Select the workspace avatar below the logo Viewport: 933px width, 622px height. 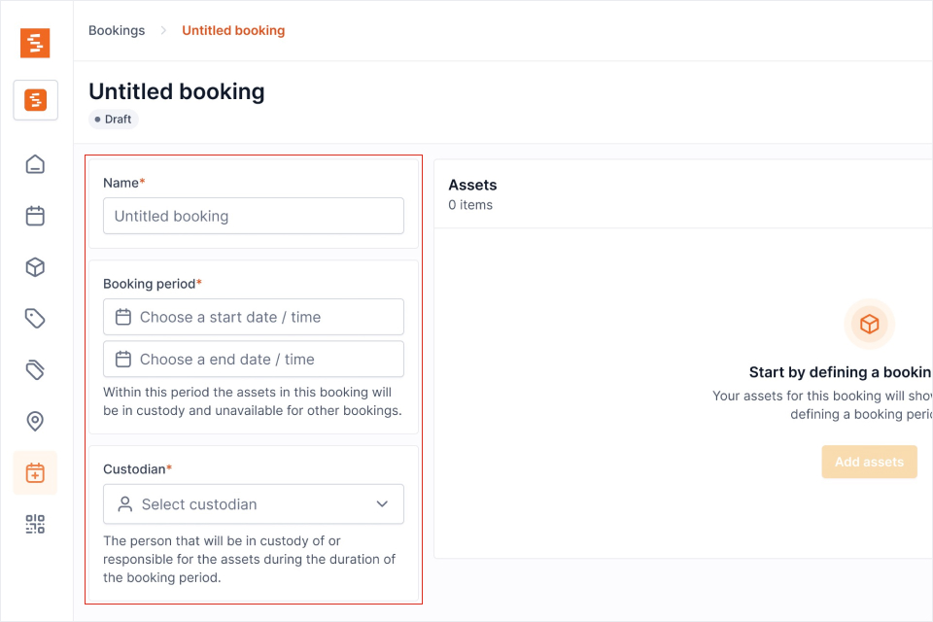coord(35,99)
